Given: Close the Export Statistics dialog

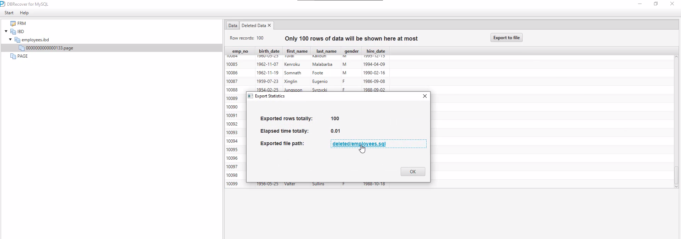Looking at the screenshot, I should (x=425, y=96).
